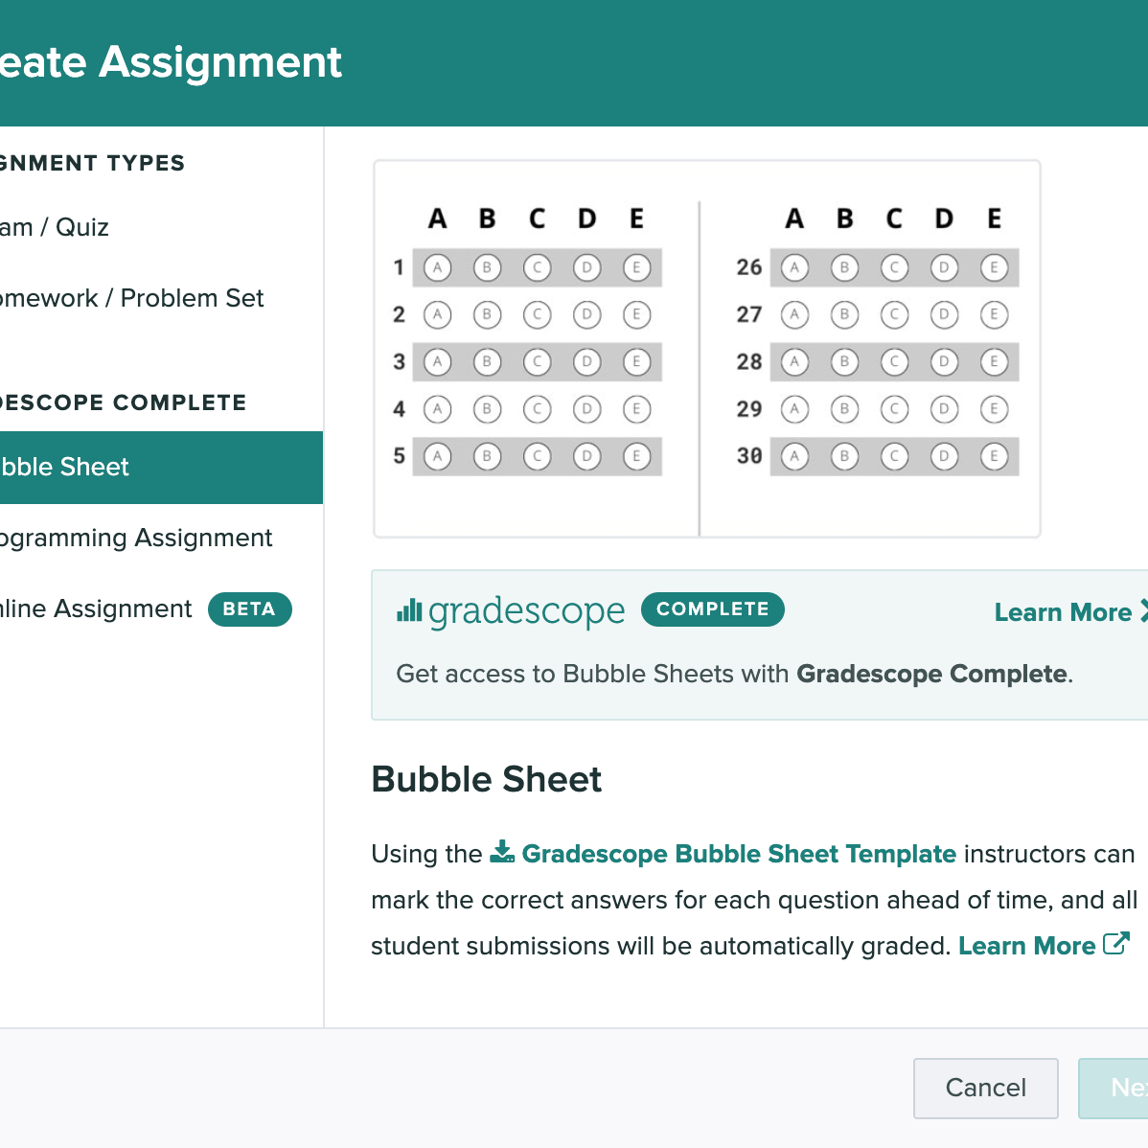Click the 'Gradescope Complete' bold text
The height and width of the screenshot is (1148, 1148).
tap(931, 674)
